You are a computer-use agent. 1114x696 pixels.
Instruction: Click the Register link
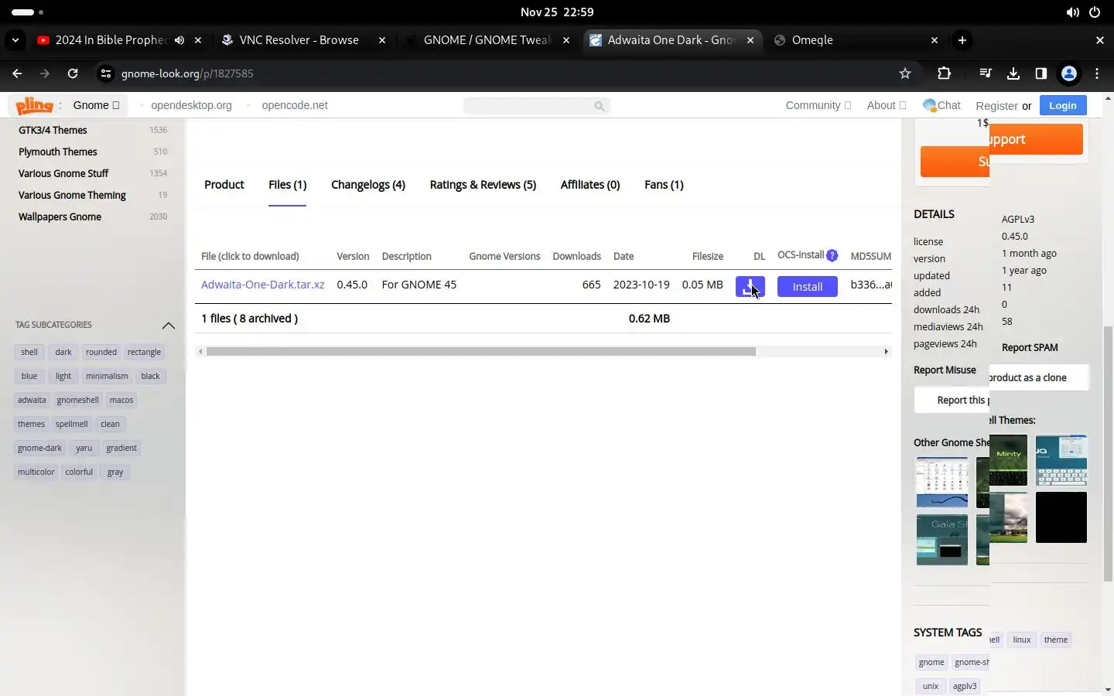(996, 106)
